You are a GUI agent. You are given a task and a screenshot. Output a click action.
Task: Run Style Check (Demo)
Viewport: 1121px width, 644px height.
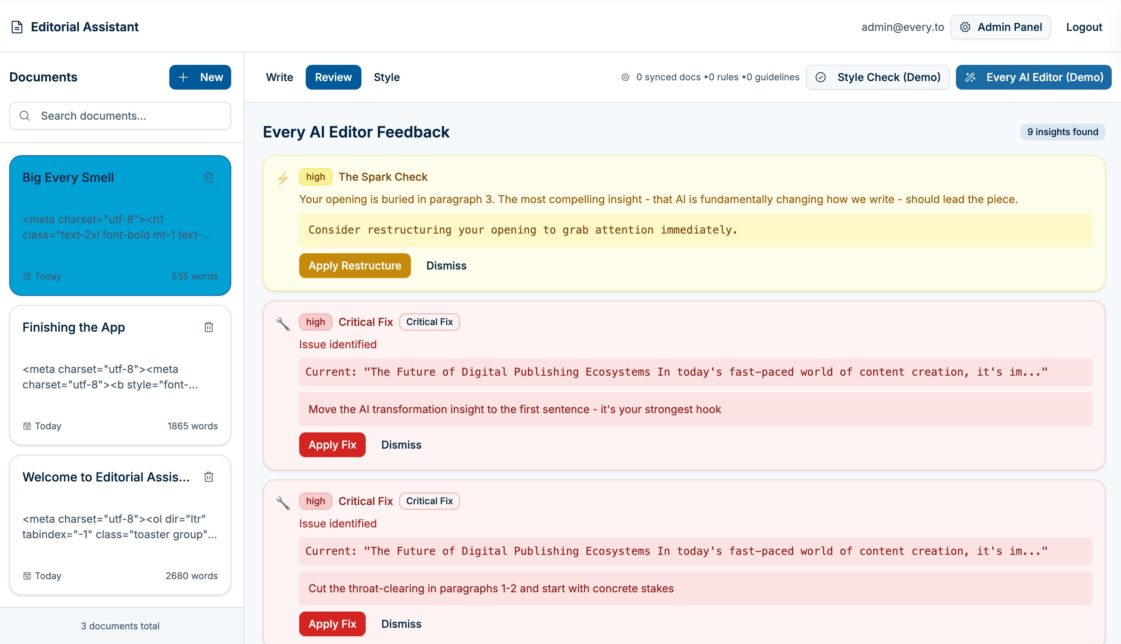(877, 77)
